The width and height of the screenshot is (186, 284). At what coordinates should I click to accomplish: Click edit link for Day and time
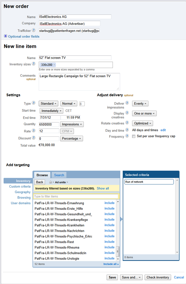click(x=163, y=130)
